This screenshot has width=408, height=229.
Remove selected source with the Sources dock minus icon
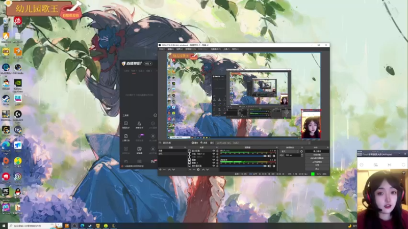194,169
